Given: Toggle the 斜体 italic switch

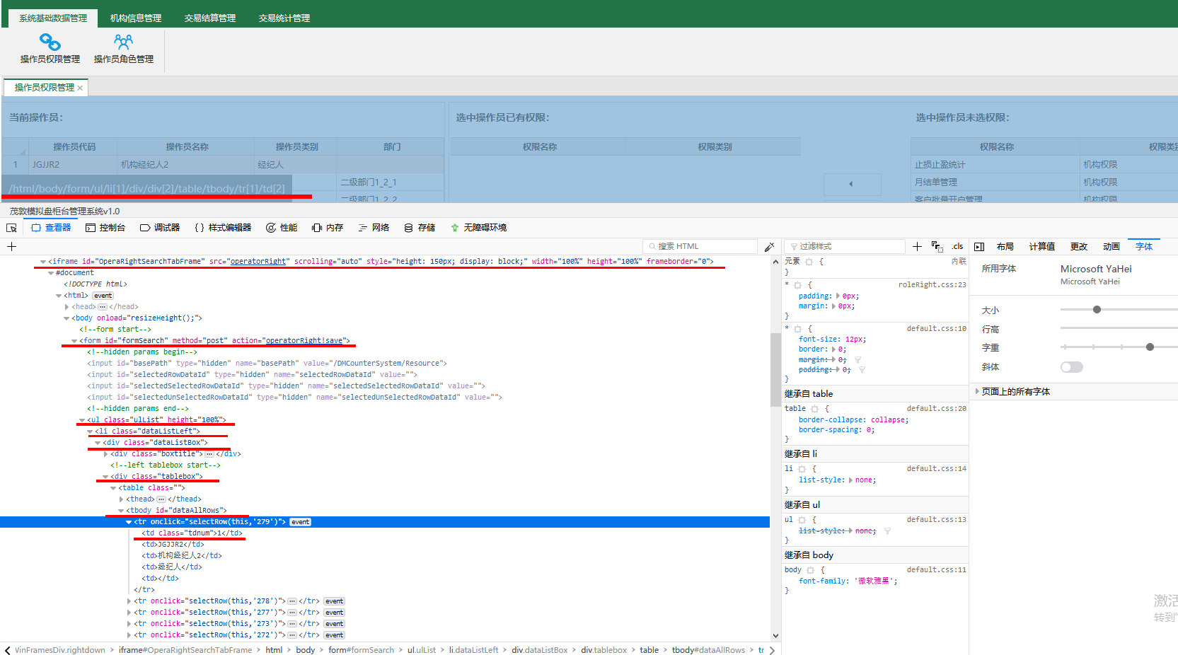Looking at the screenshot, I should pos(1071,367).
